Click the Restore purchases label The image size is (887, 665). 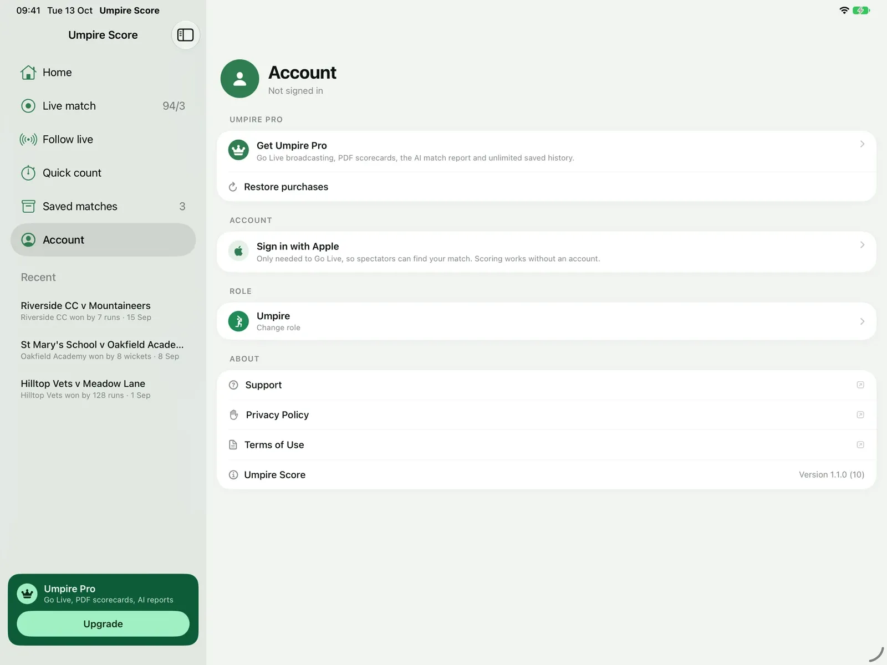286,187
